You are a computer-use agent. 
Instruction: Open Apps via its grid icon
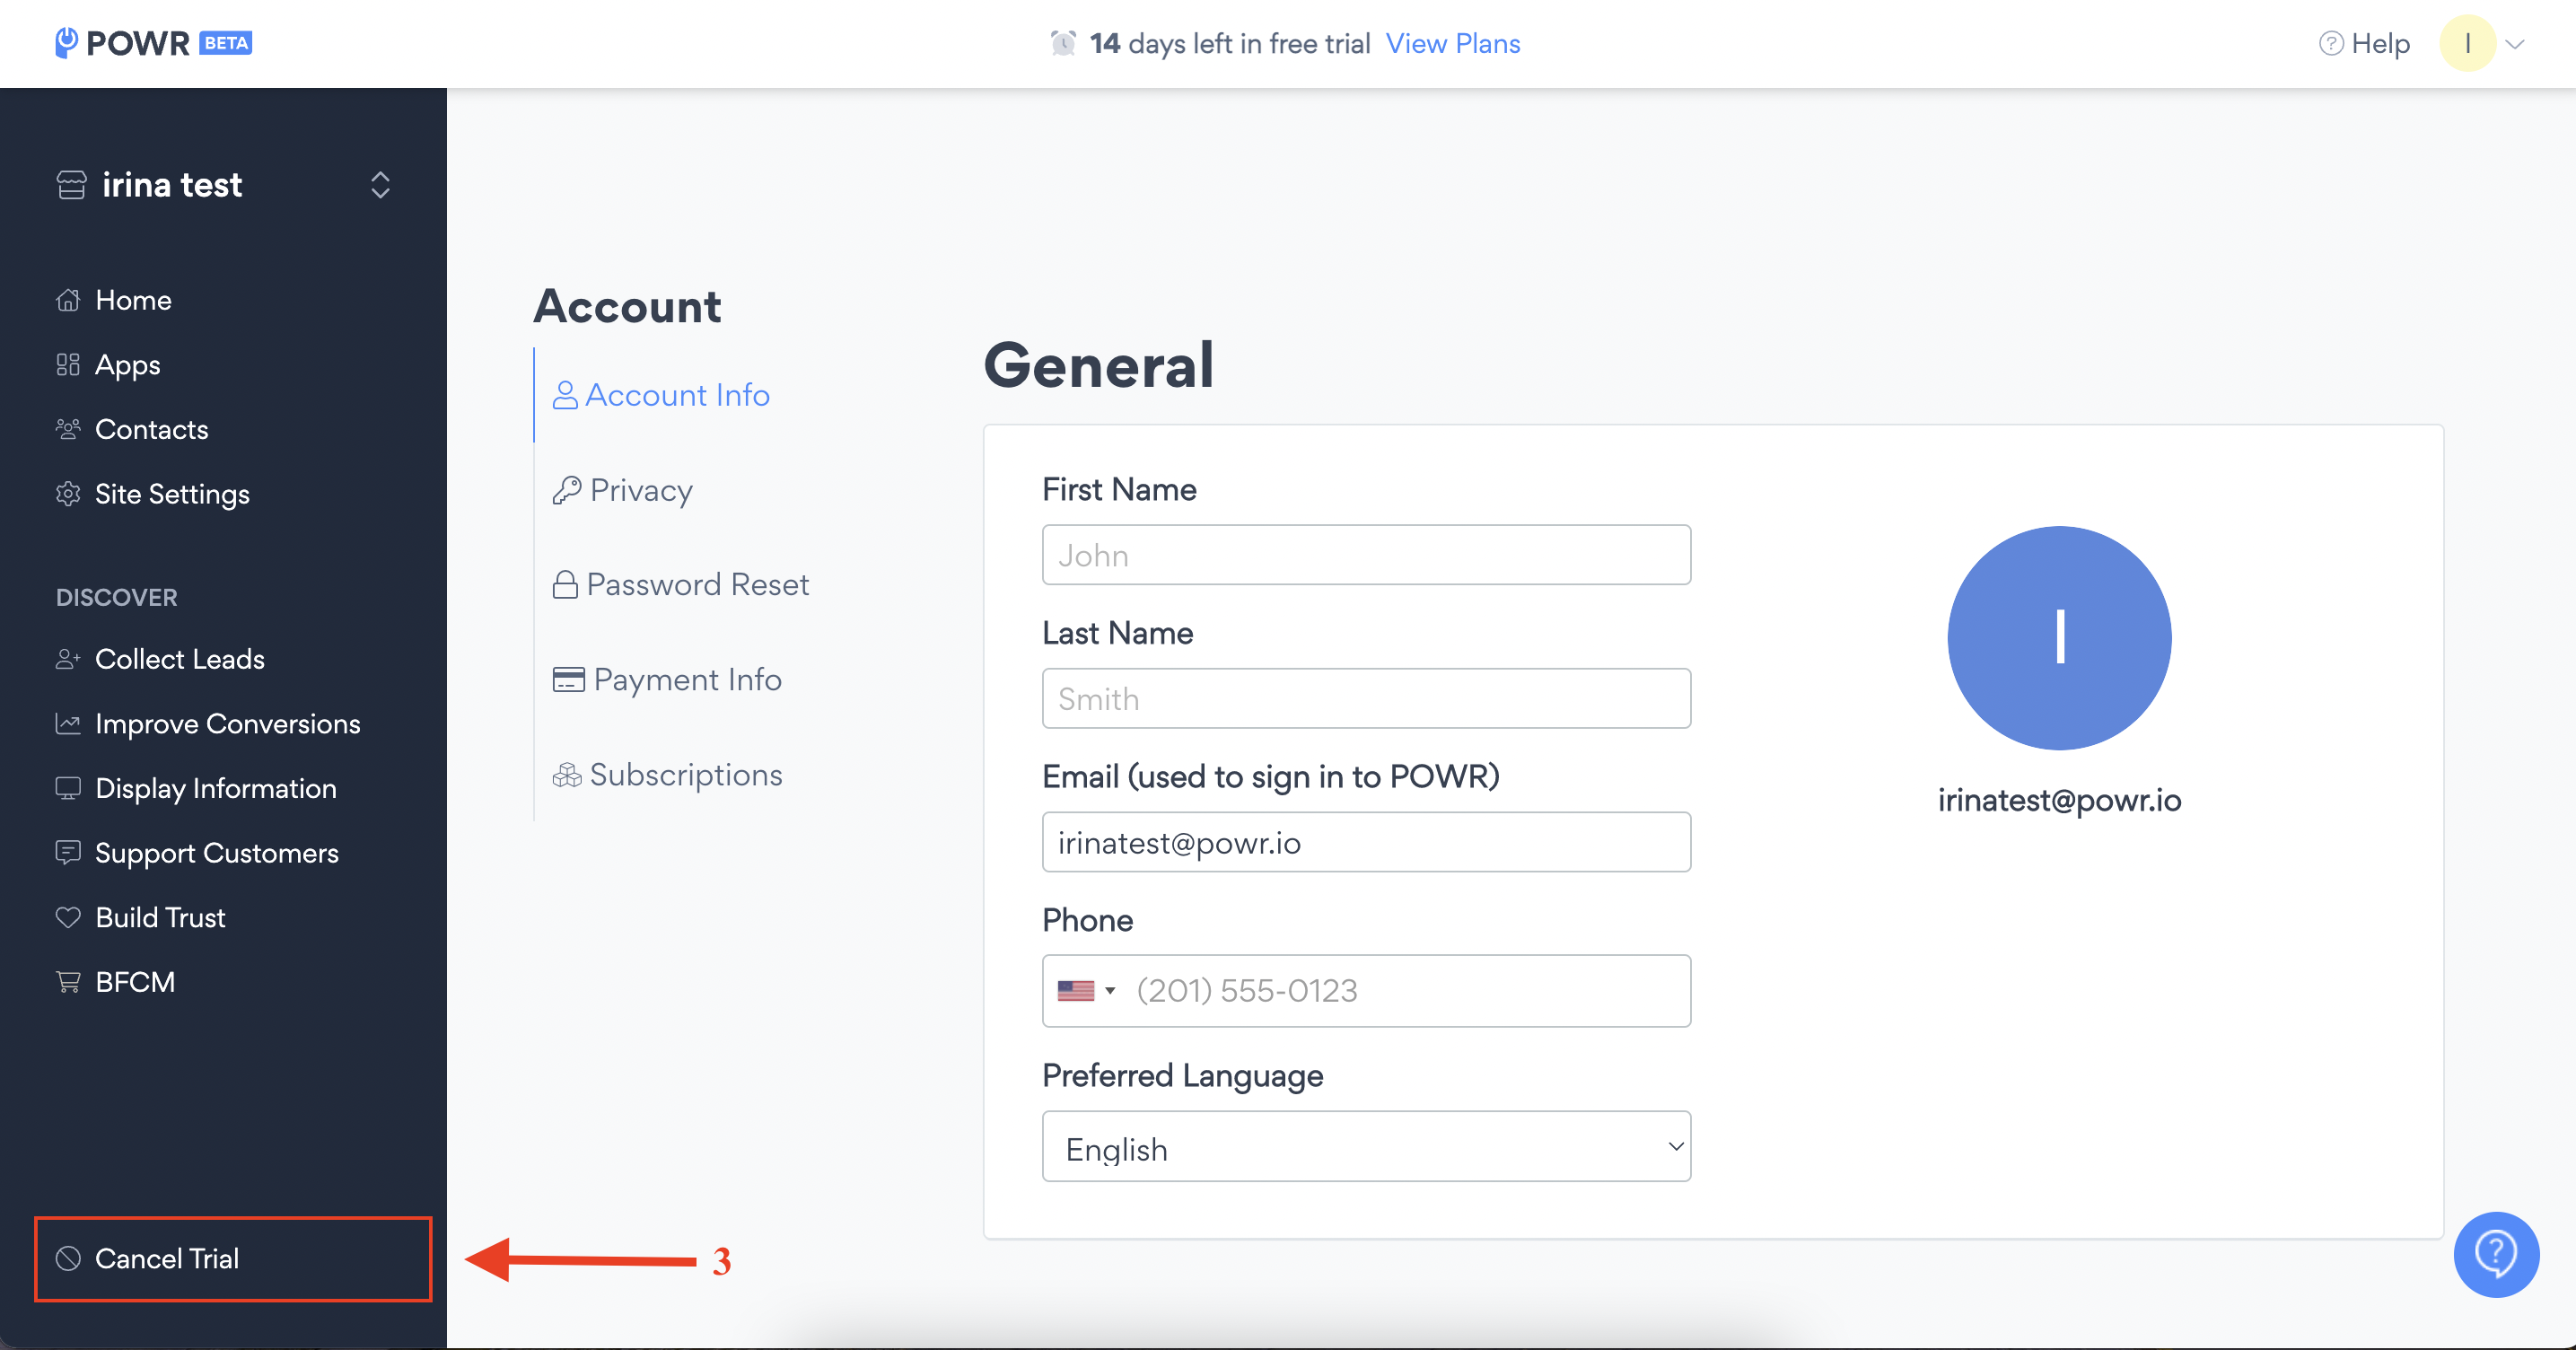(68, 365)
